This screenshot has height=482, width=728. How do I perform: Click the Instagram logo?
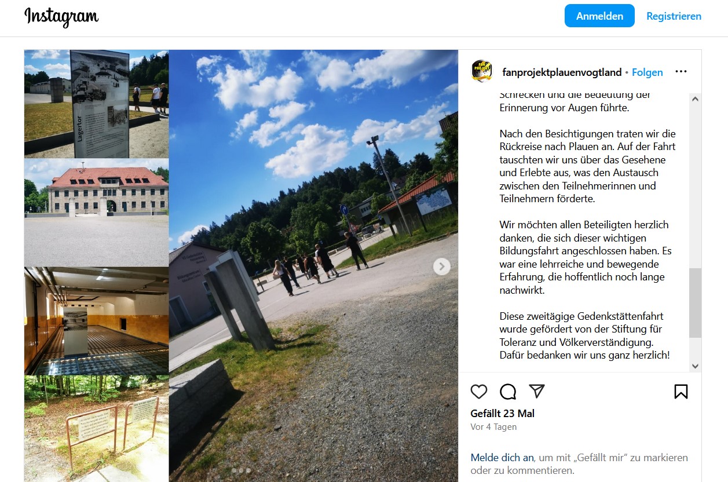61,17
